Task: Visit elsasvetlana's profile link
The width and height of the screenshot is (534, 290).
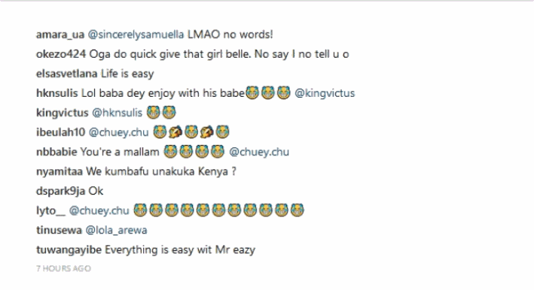Action: 67,74
